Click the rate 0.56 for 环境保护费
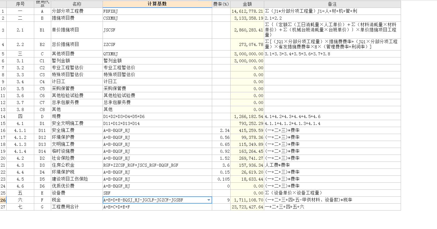 [221, 137]
